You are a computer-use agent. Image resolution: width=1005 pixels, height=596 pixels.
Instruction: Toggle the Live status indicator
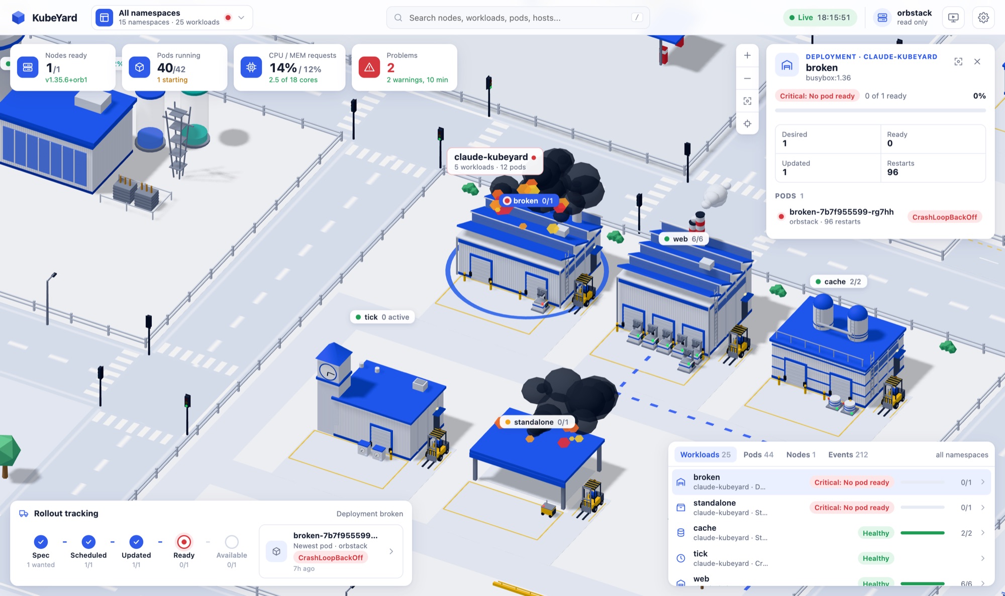click(820, 18)
